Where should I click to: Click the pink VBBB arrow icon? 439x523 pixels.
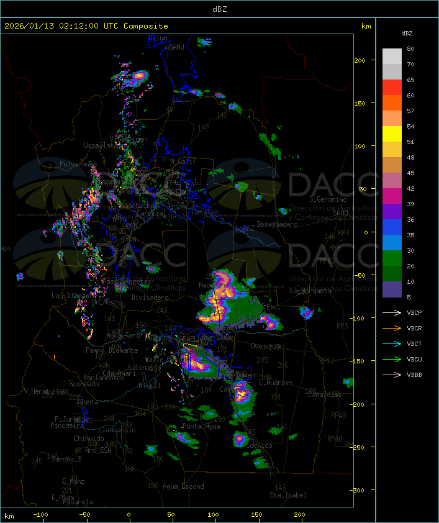click(x=392, y=375)
